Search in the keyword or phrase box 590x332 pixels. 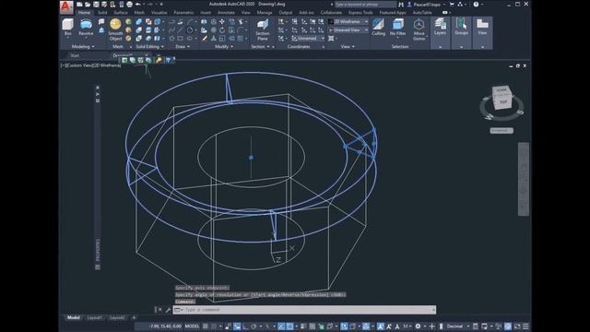point(365,4)
